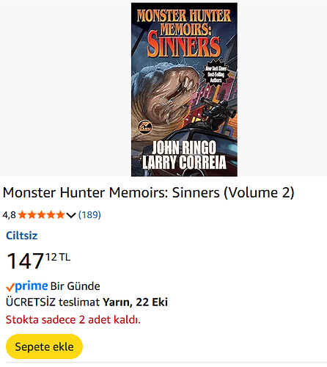The height and width of the screenshot is (367, 327).
Task: Add the book with Sepete ekle
Action: 44,346
